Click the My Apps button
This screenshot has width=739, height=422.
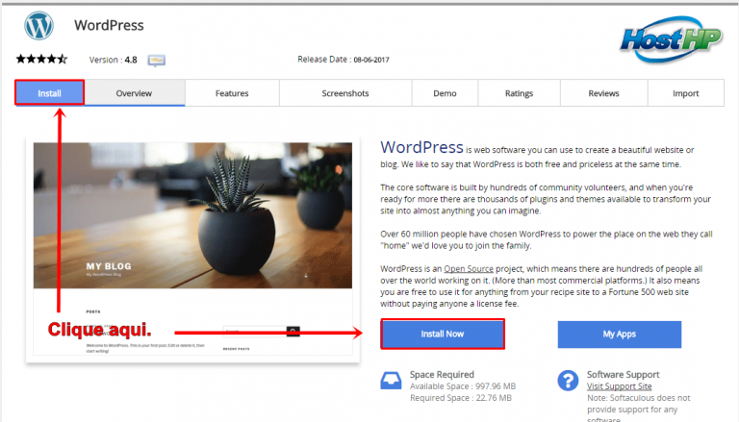[619, 334]
